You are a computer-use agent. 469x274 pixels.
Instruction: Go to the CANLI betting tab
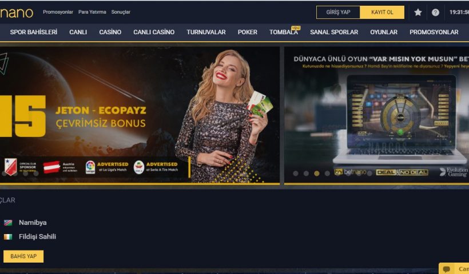(78, 32)
